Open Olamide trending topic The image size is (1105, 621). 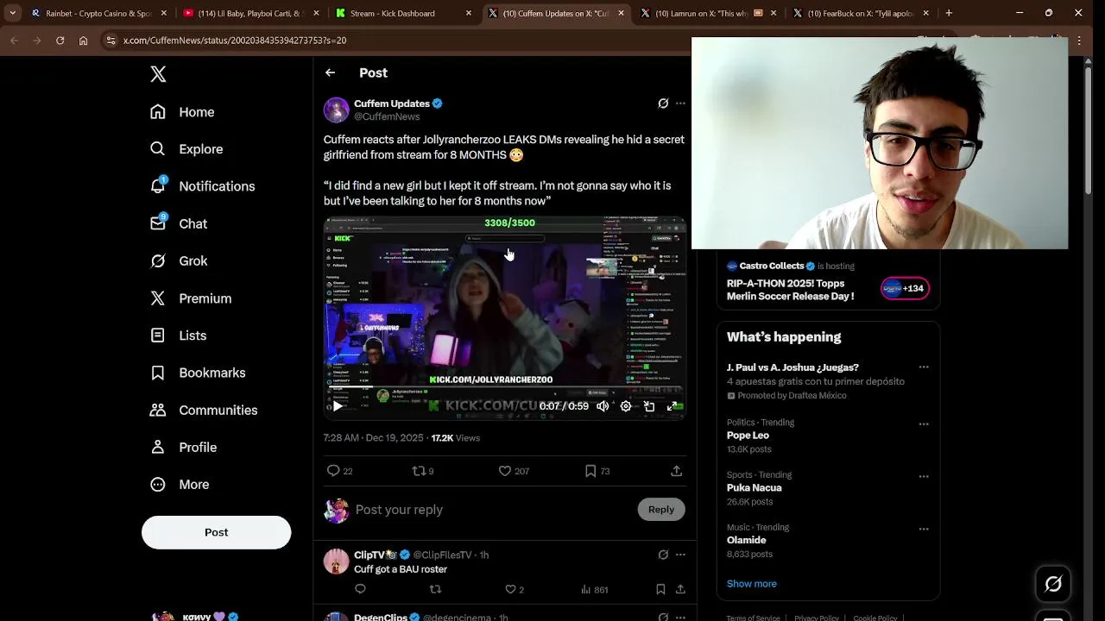[x=746, y=541]
